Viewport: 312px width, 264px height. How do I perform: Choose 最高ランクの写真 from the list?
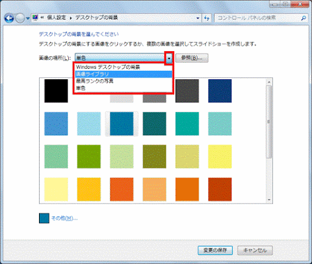123,81
